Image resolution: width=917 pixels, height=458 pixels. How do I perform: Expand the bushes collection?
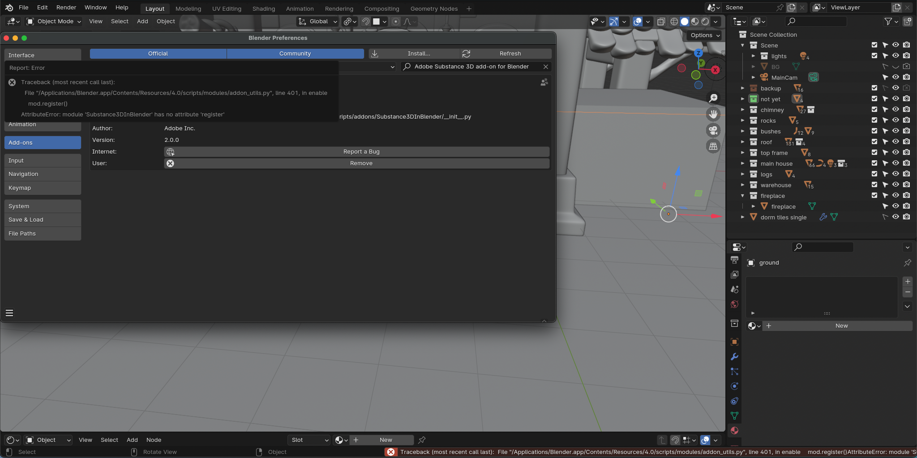tap(742, 131)
